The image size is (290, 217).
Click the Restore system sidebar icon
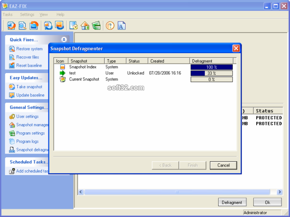coord(12,49)
